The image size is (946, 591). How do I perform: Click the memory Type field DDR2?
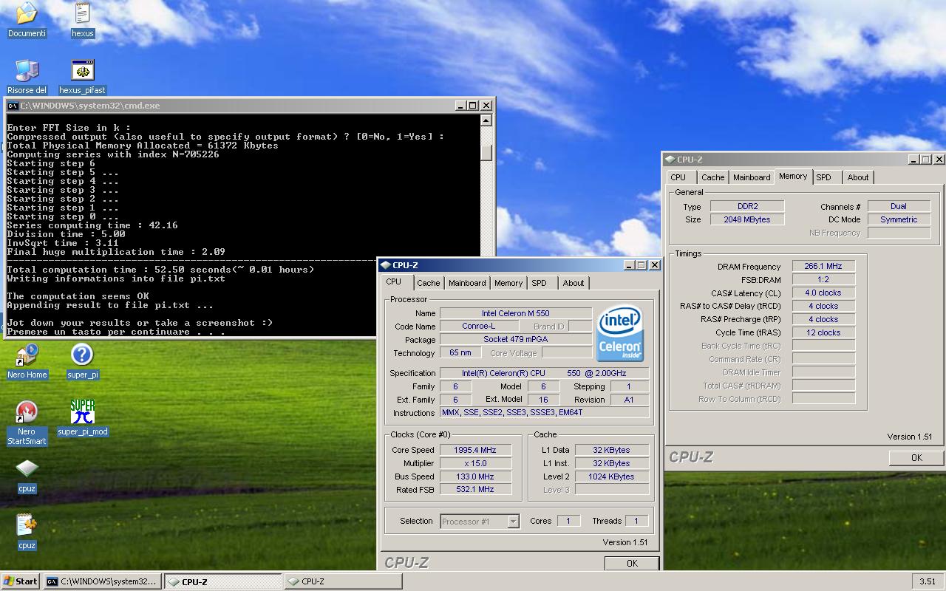(x=747, y=206)
